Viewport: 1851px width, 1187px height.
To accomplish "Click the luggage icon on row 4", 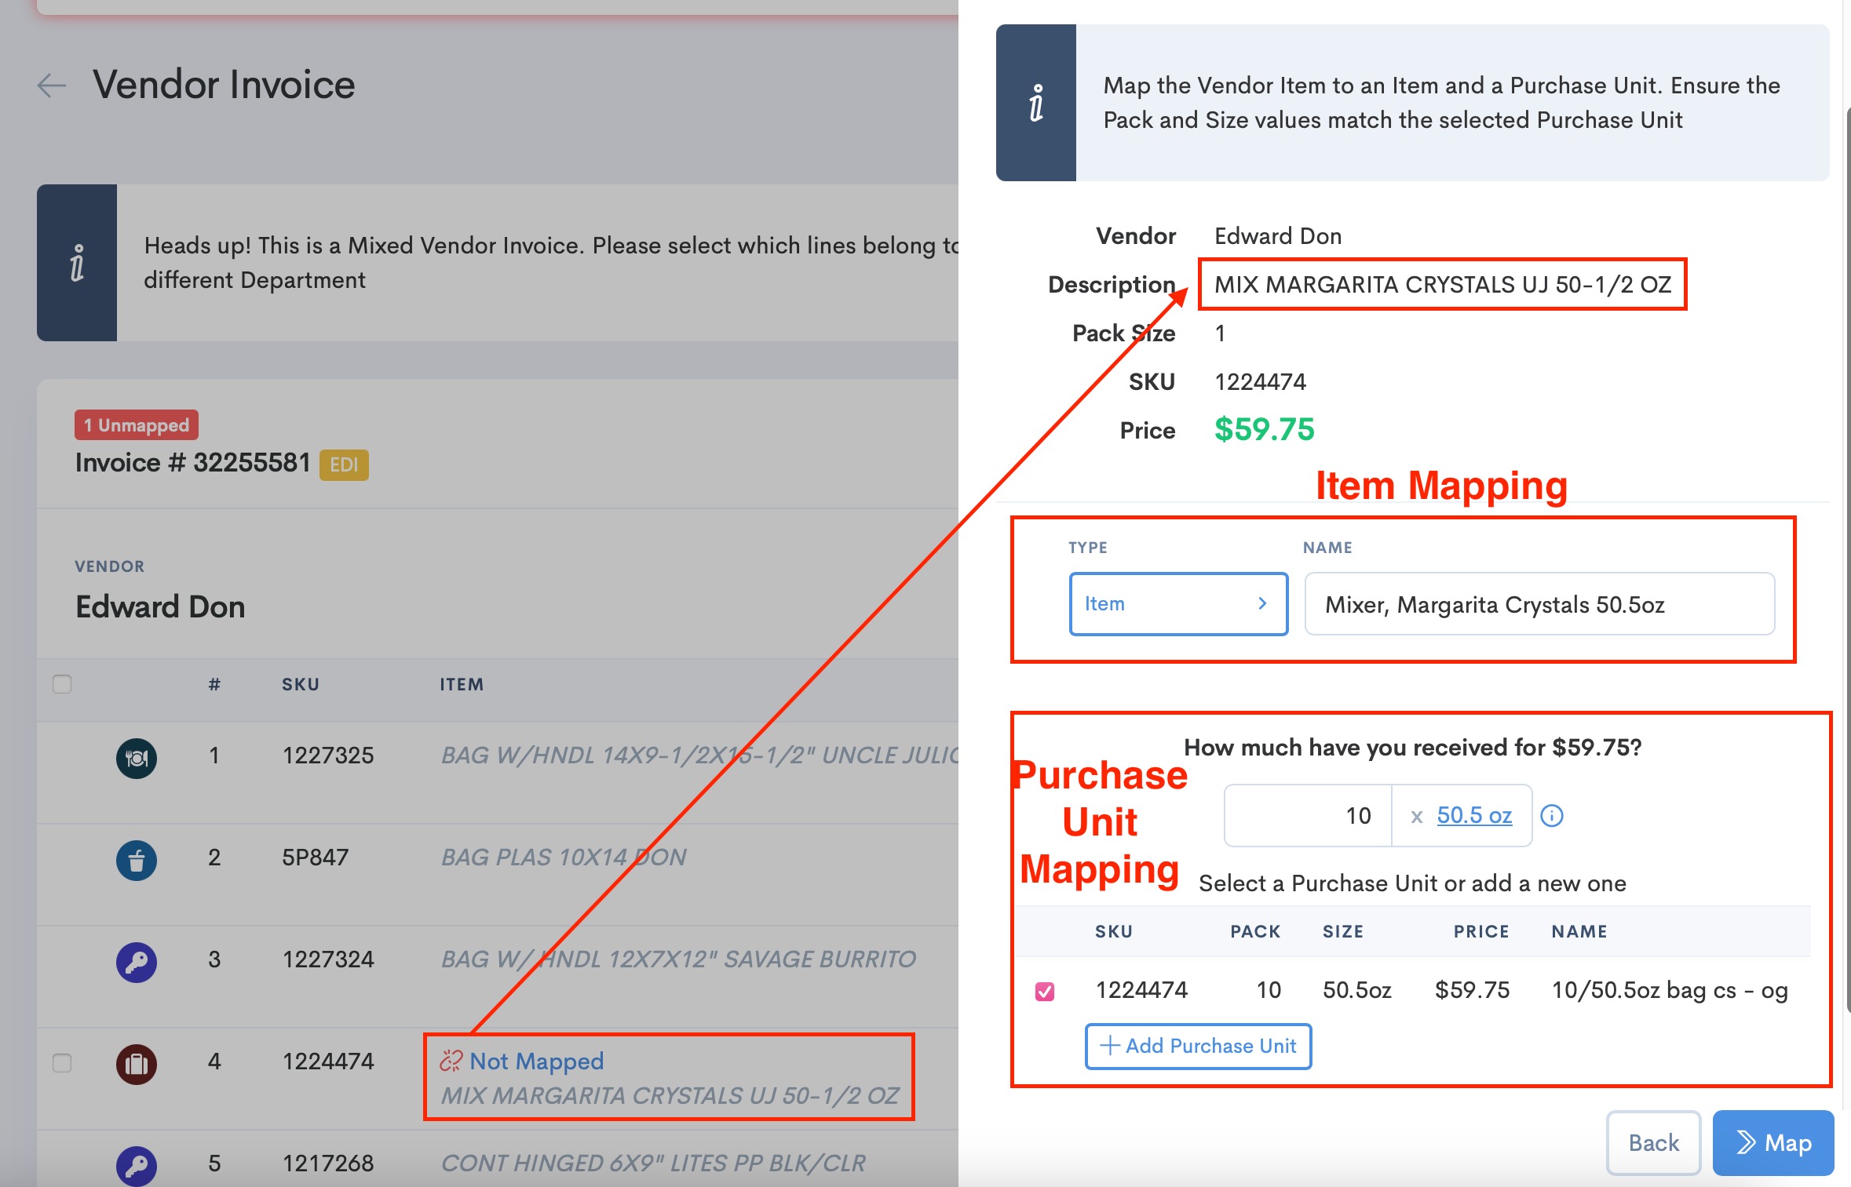I will tap(137, 1064).
